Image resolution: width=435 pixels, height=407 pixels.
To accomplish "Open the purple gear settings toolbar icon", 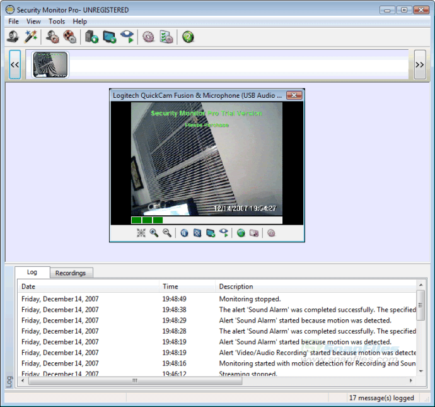I will [148, 37].
